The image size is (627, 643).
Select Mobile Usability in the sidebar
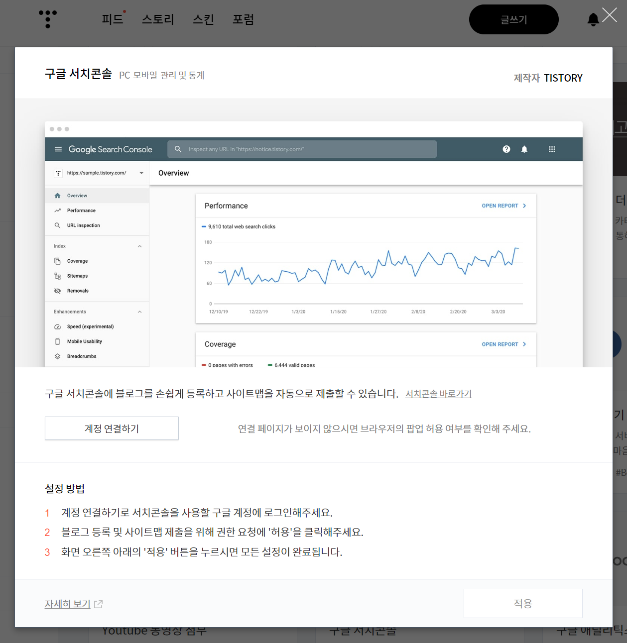tap(97, 341)
